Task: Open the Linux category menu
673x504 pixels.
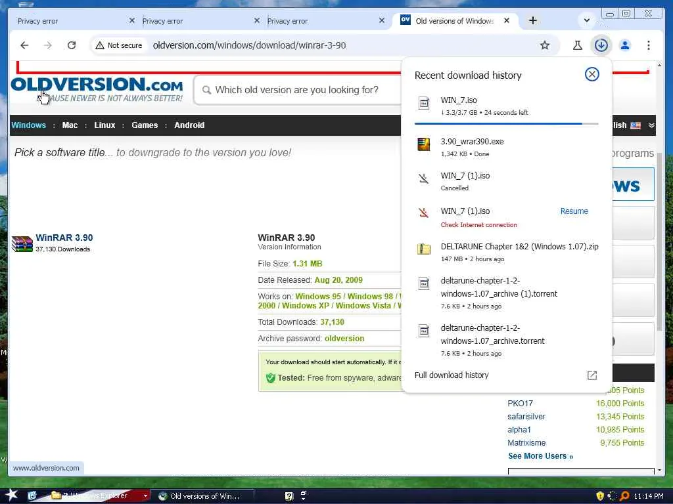Action: (104, 125)
